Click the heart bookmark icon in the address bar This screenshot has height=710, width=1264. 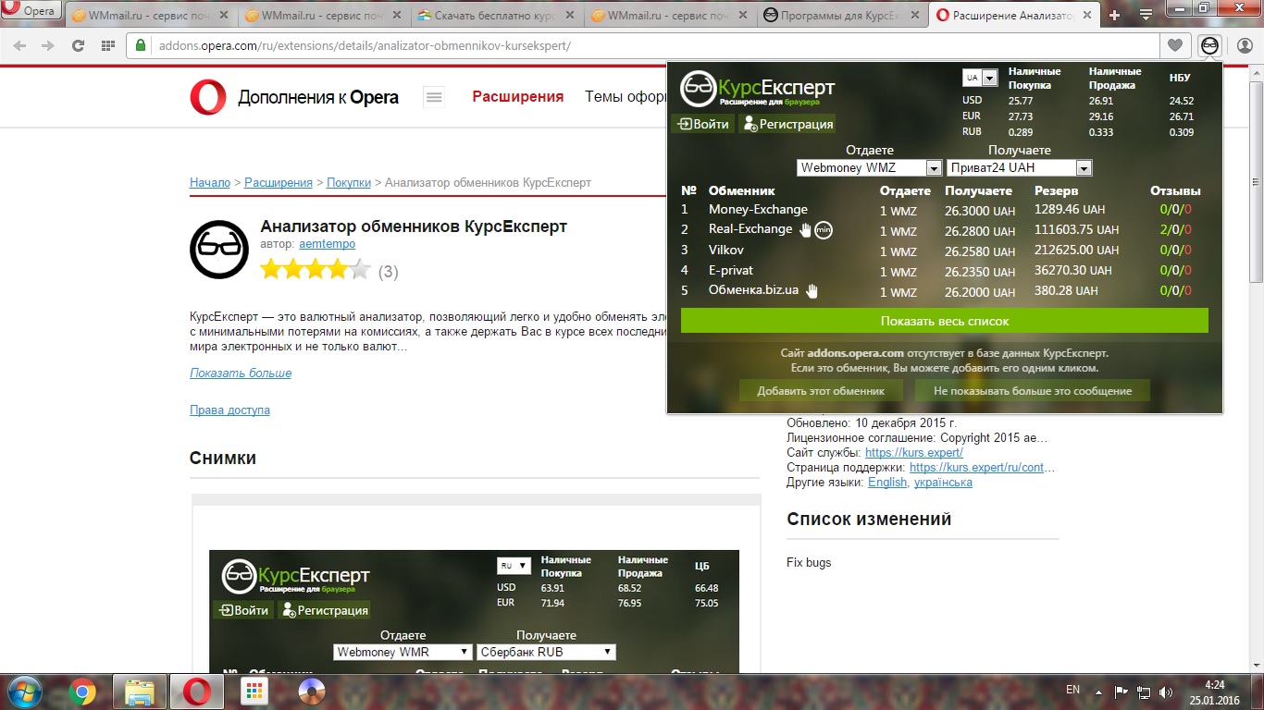(x=1175, y=45)
